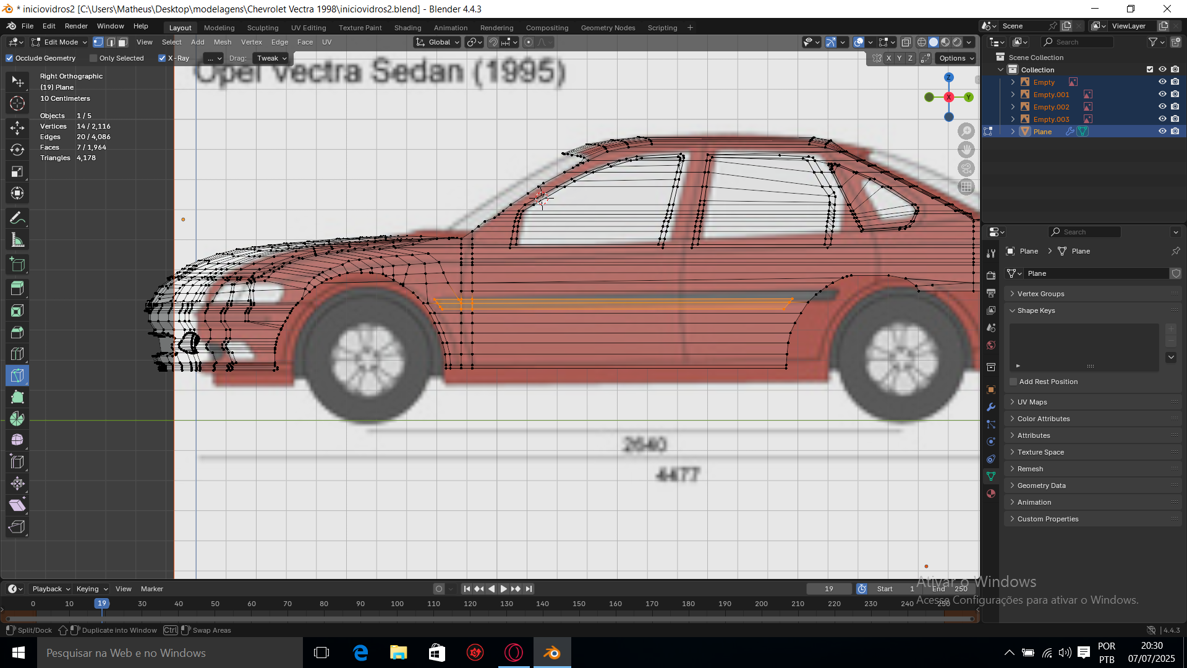Viewport: 1187px width, 668px height.
Task: Select the Loop Cut tool
Action: tap(17, 354)
